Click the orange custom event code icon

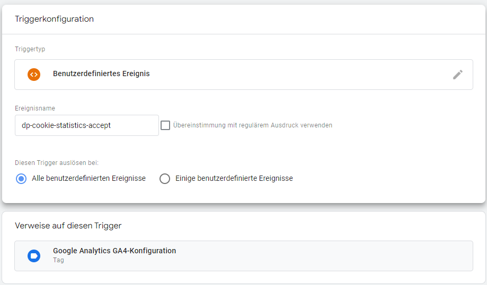34,75
